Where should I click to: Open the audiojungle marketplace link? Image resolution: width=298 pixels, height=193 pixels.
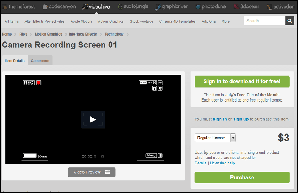pyautogui.click(x=133, y=7)
